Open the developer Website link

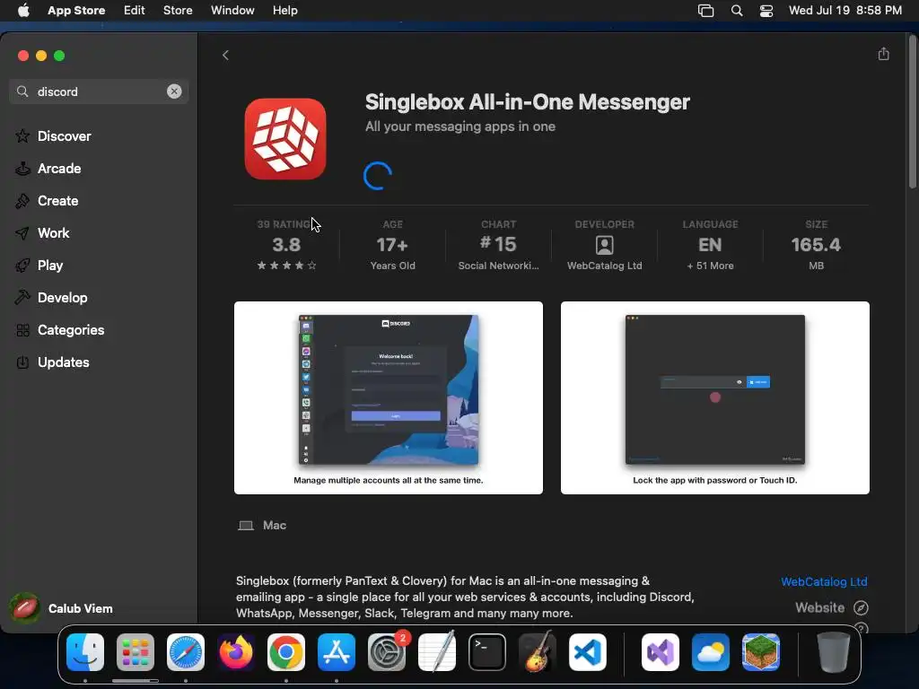(831, 607)
